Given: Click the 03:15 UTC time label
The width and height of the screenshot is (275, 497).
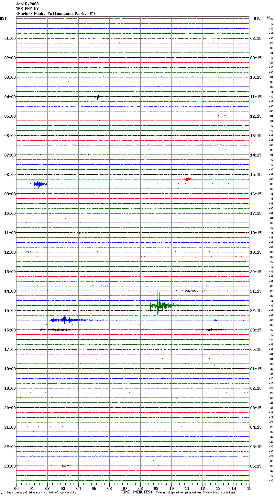Looking at the screenshot, I should pyautogui.click(x=256, y=408).
